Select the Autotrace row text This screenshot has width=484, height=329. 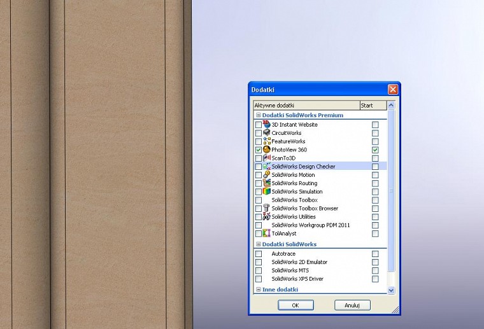coord(283,254)
